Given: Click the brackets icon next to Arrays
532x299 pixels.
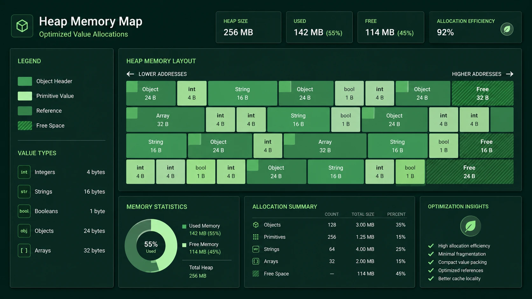Looking at the screenshot, I should tap(24, 250).
